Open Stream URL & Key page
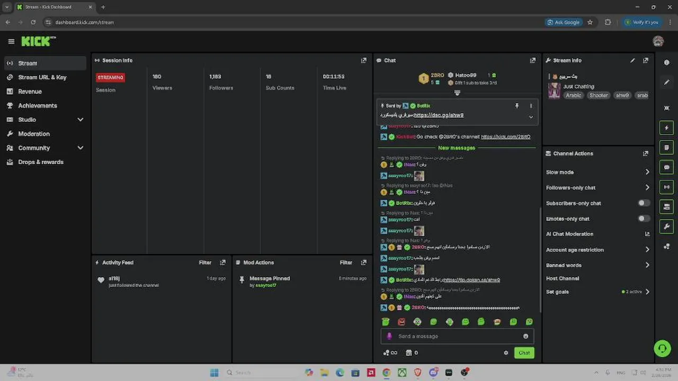This screenshot has height=381, width=678. point(45,77)
